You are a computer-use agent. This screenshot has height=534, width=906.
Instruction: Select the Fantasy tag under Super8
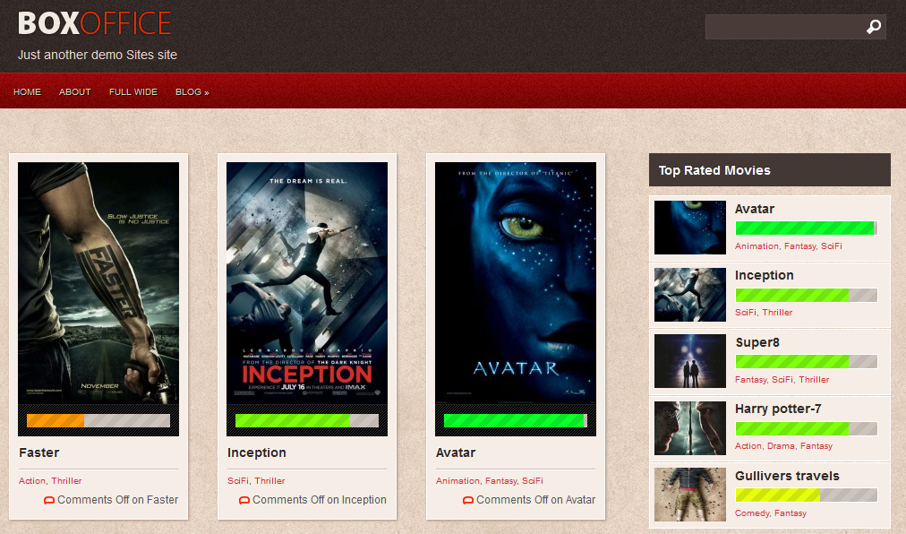tap(750, 380)
